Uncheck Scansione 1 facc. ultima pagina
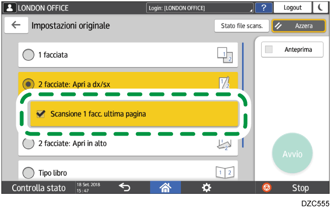 [41, 114]
